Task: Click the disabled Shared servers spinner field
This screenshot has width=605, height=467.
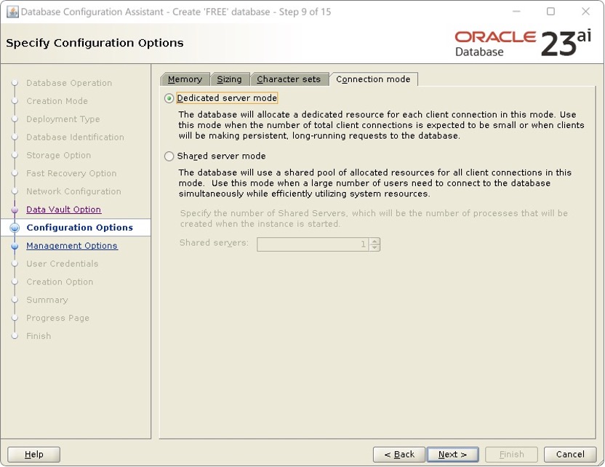Action: coord(313,244)
